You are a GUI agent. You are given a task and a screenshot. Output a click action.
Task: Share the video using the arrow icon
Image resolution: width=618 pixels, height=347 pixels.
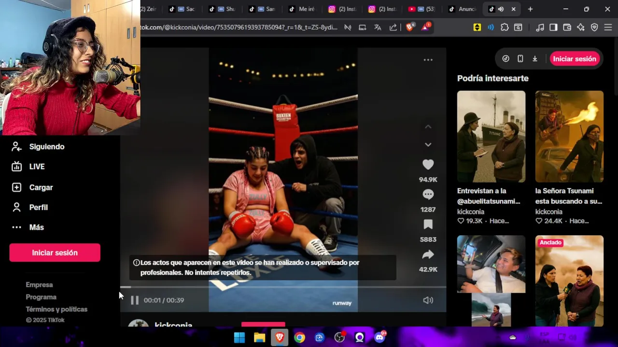(x=428, y=254)
